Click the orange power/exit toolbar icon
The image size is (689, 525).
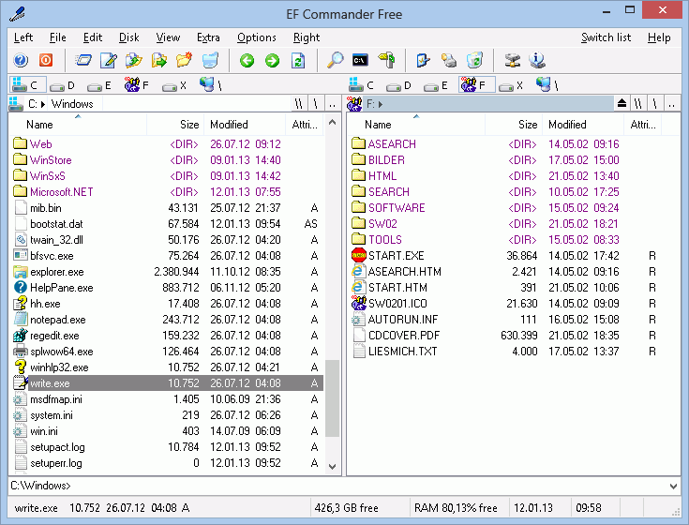point(46,60)
